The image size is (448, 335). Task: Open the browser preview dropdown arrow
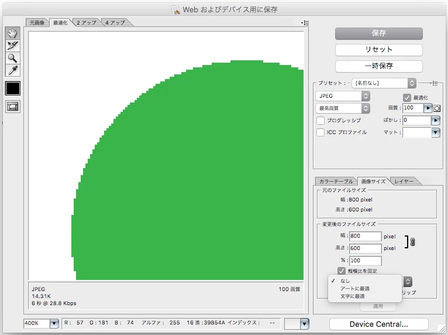pos(305,324)
